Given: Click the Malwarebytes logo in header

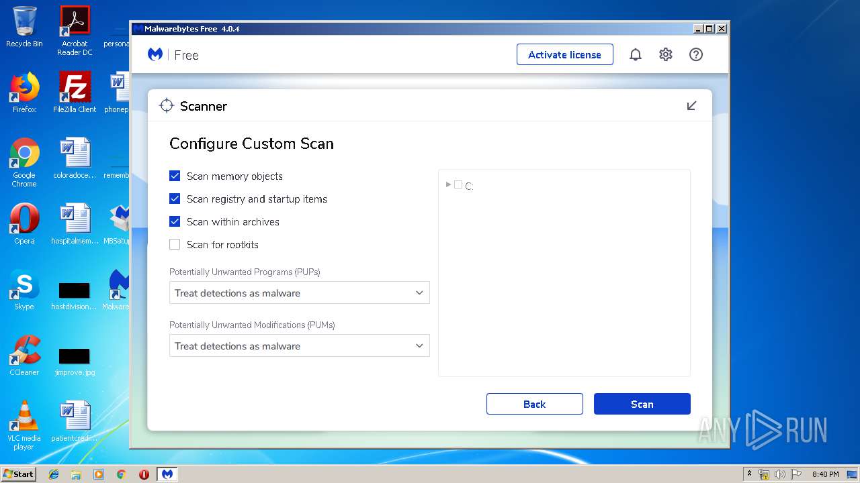Looking at the screenshot, I should click(155, 55).
